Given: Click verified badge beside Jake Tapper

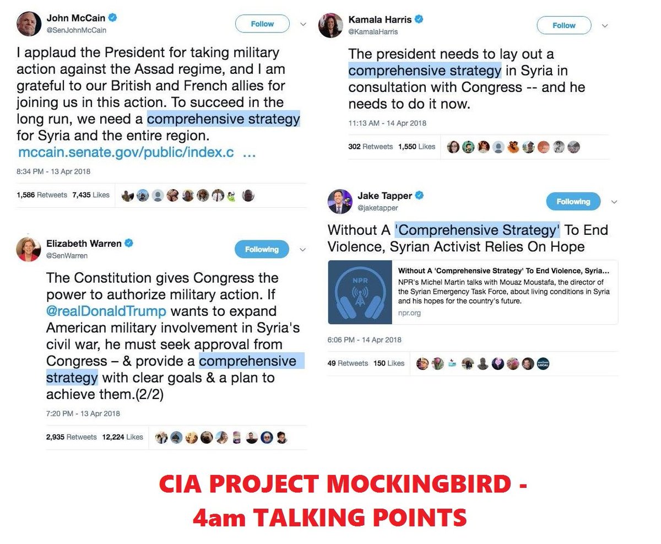Looking at the screenshot, I should coord(419,195).
